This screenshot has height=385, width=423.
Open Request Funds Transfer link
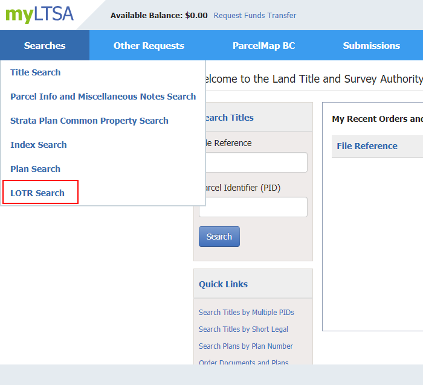tap(254, 15)
